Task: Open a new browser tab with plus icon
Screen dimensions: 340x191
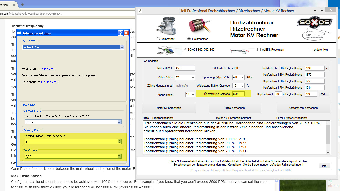Action: 22,5
